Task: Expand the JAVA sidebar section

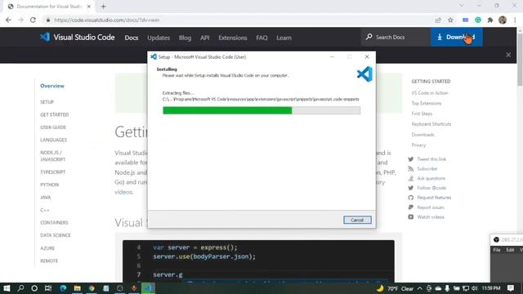Action: coord(46,198)
